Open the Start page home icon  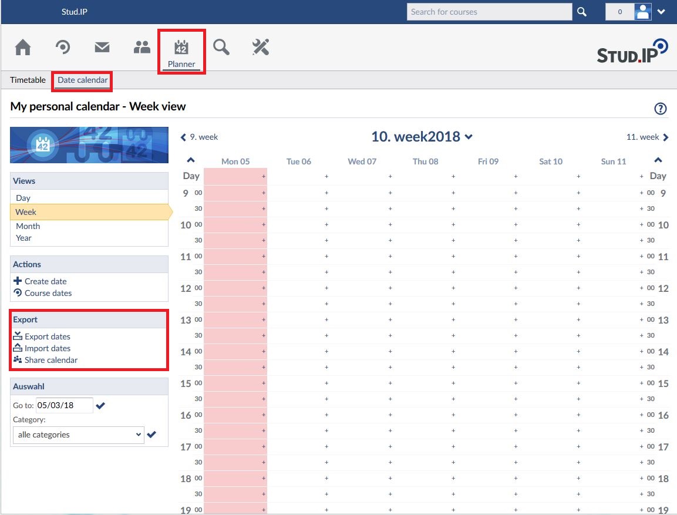click(x=23, y=48)
